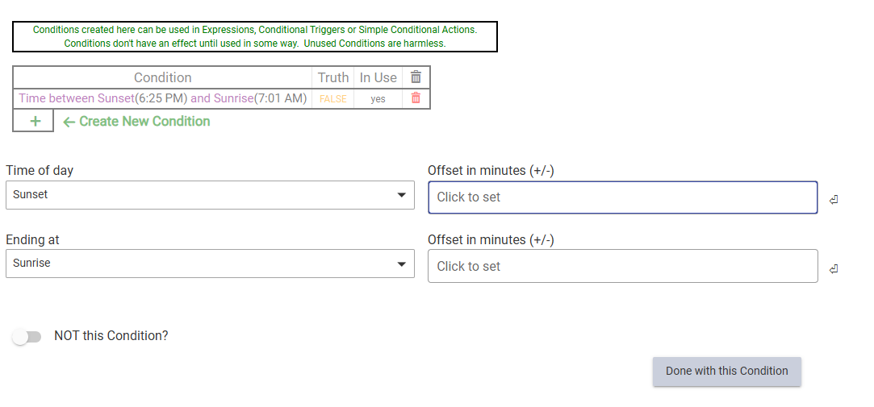The width and height of the screenshot is (874, 407).
Task: Click the enter icon beside Ending at offset
Action: 834,269
